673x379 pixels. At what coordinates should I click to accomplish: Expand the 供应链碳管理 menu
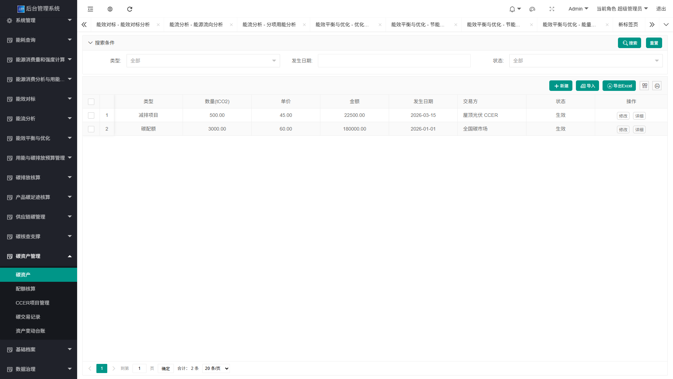(x=39, y=217)
